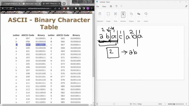Click the highlighted ASCII code 099

[x=28, y=45]
